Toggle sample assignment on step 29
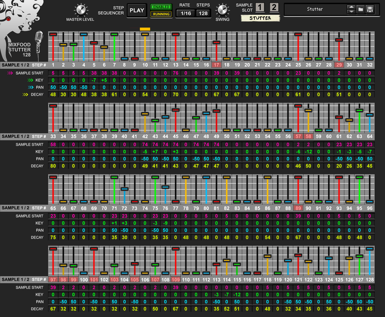This screenshot has width=385, height=317. 339,65
